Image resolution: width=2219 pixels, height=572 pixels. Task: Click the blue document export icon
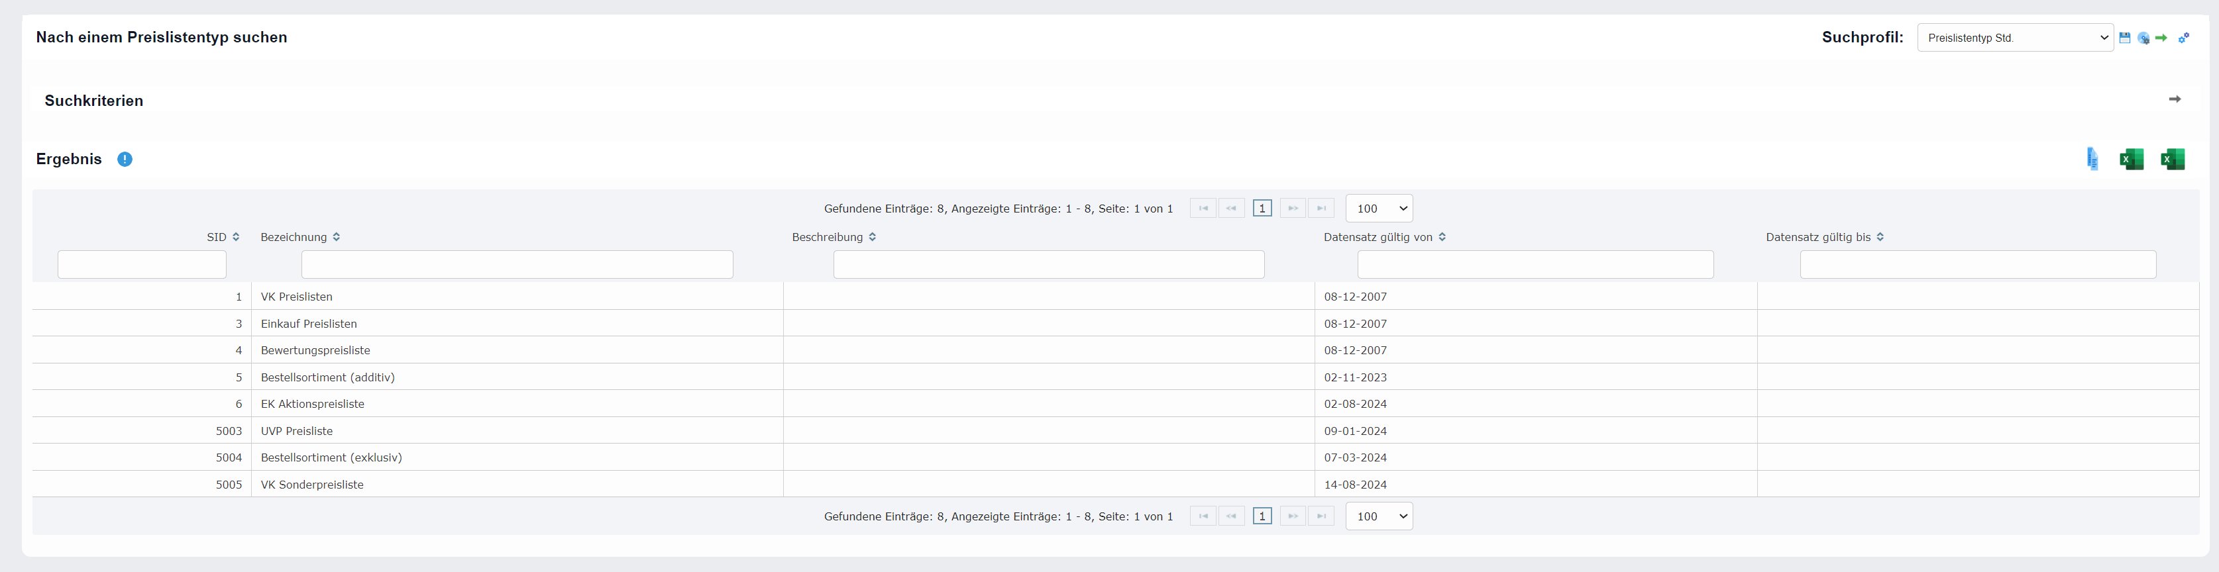click(2092, 159)
